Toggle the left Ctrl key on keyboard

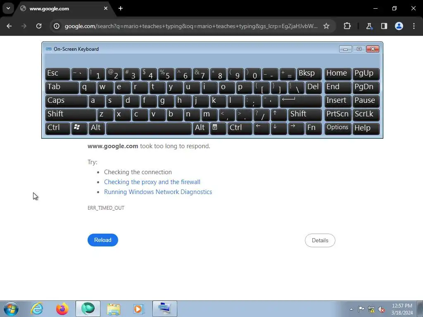point(58,128)
